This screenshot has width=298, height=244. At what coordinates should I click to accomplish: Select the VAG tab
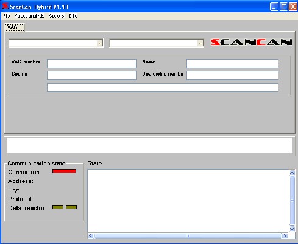[x=15, y=27]
